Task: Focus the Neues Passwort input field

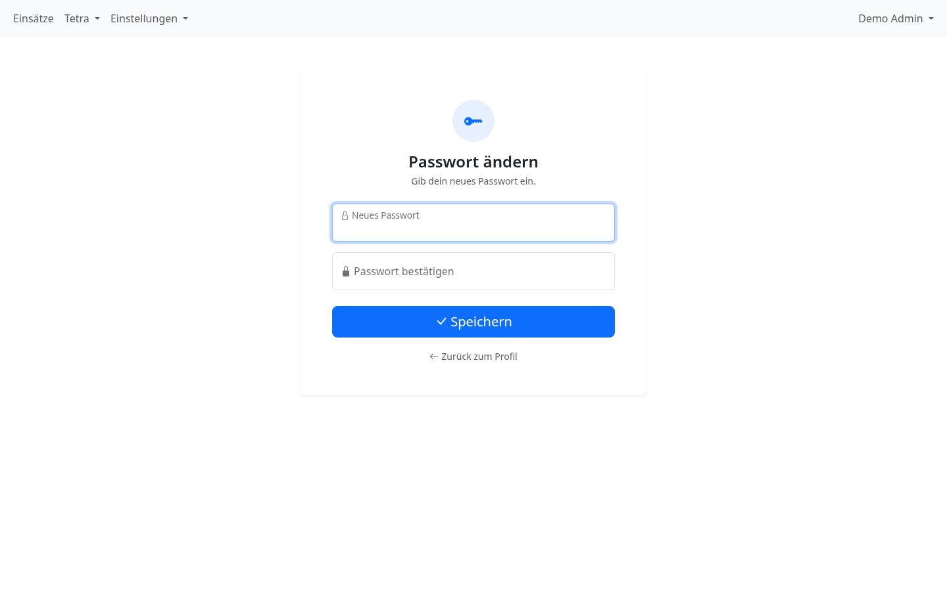Action: point(473,223)
